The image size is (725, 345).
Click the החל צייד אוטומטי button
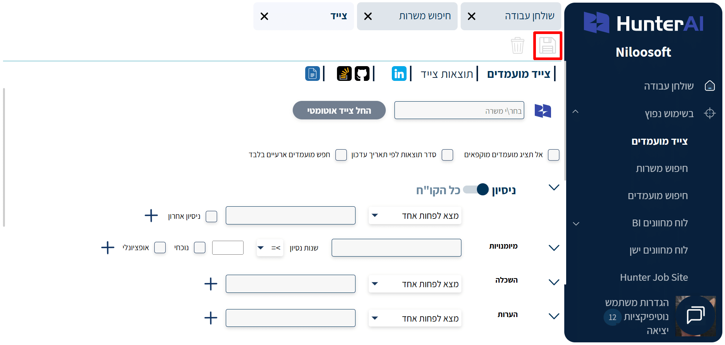click(x=339, y=110)
